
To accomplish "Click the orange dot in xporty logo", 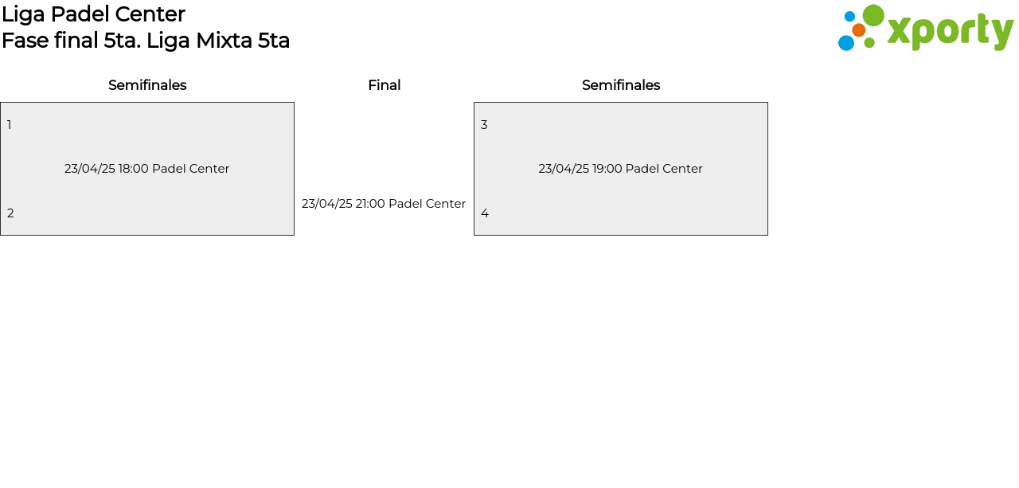I will (x=858, y=30).
